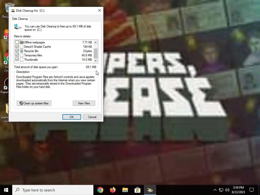Click the taskbar search box
The height and width of the screenshot is (195, 260).
click(53, 190)
